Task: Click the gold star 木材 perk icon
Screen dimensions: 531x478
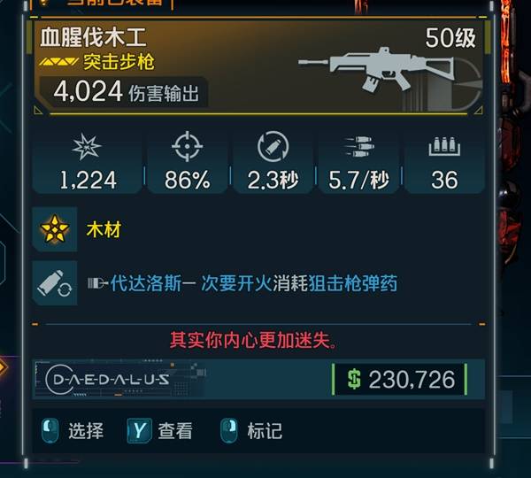Action: click(x=55, y=229)
